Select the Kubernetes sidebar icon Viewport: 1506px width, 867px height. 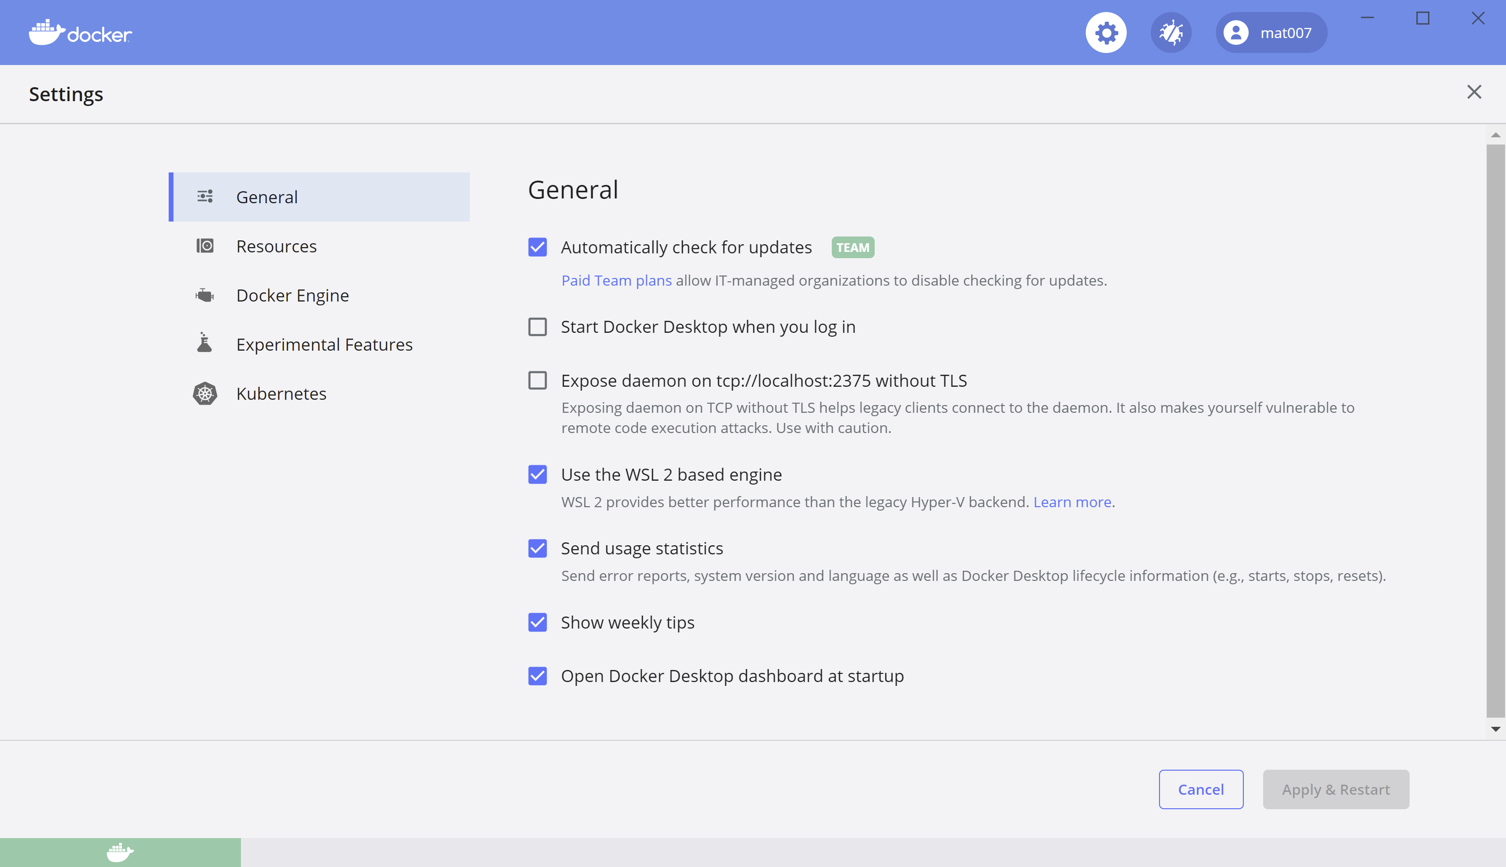point(204,394)
